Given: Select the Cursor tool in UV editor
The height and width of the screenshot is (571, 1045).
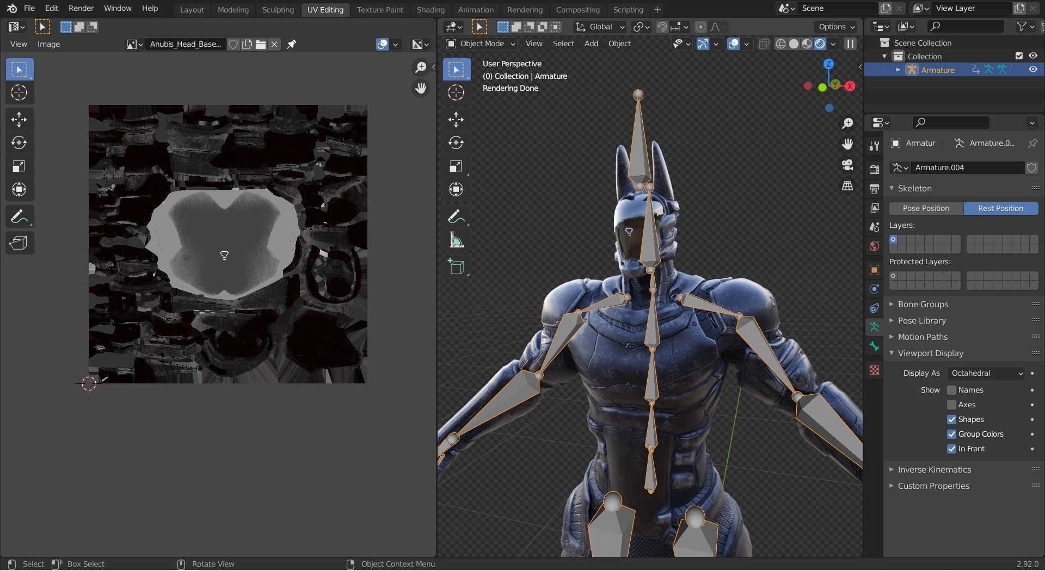Looking at the screenshot, I should (19, 92).
